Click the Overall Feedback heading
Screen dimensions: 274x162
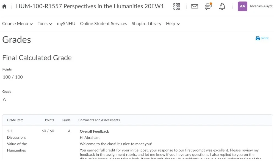point(94,131)
